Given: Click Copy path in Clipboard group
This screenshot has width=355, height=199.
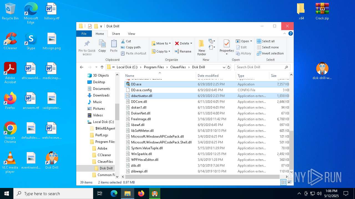Looking at the screenshot, I should 131,47.
